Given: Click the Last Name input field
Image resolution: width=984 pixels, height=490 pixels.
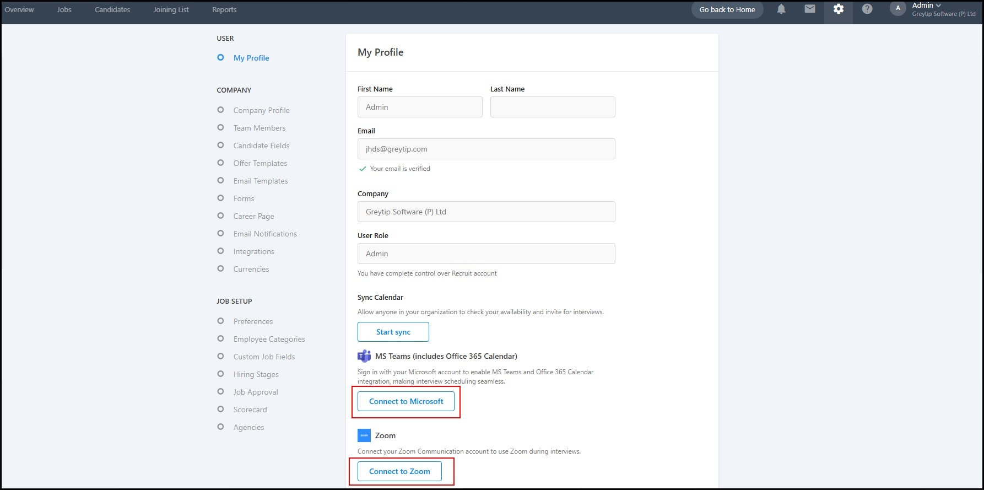Looking at the screenshot, I should pyautogui.click(x=553, y=107).
